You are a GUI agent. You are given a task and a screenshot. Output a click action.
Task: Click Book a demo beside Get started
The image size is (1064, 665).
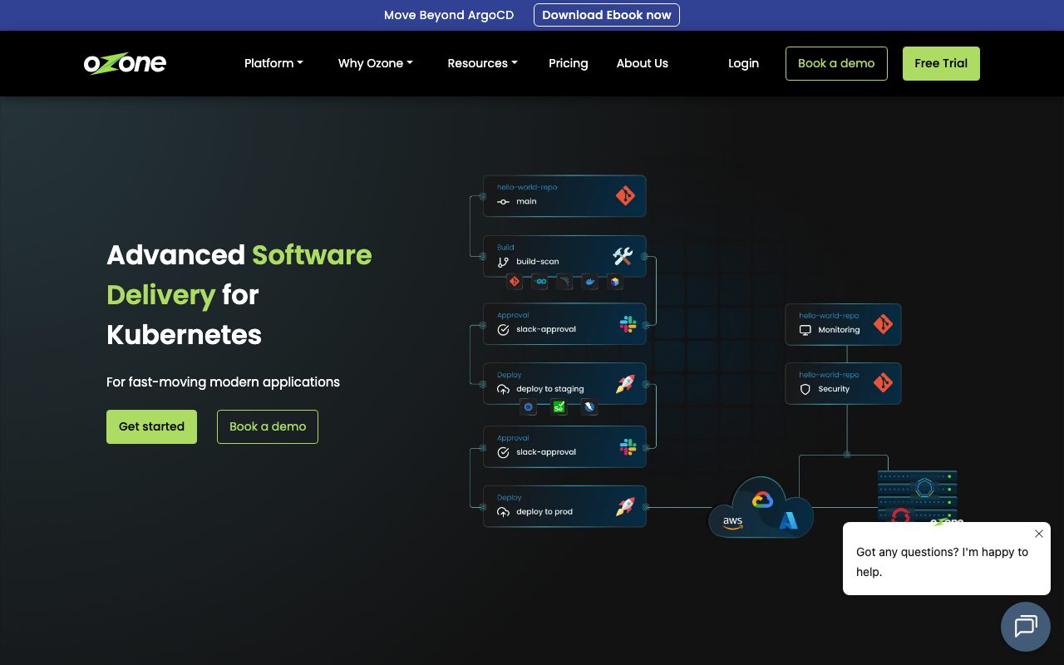pos(268,426)
